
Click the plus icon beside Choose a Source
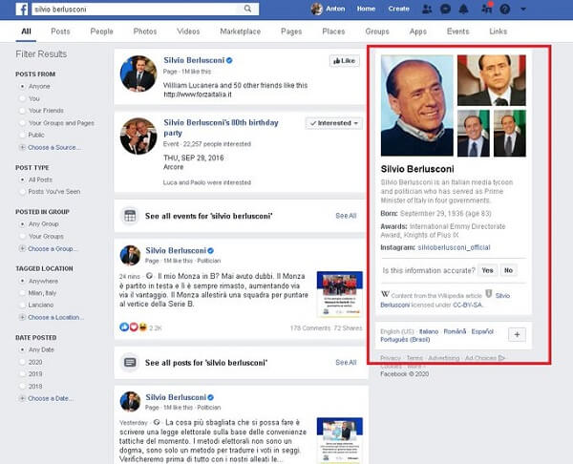(x=22, y=147)
